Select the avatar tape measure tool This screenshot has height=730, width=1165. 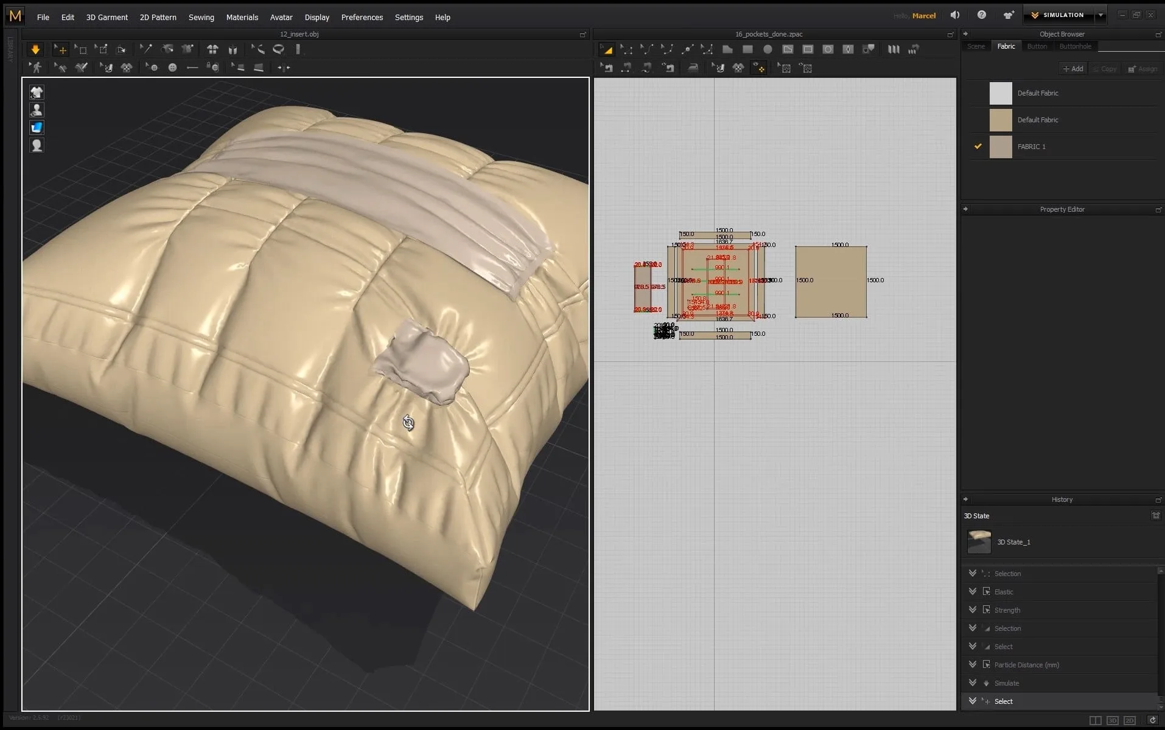258,49
